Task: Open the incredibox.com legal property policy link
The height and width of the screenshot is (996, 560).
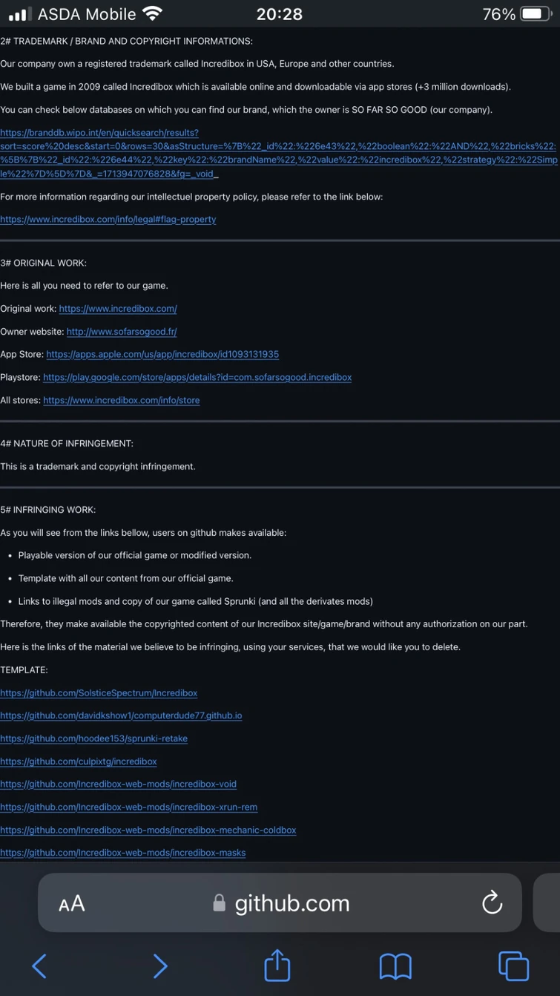Action: [x=108, y=219]
